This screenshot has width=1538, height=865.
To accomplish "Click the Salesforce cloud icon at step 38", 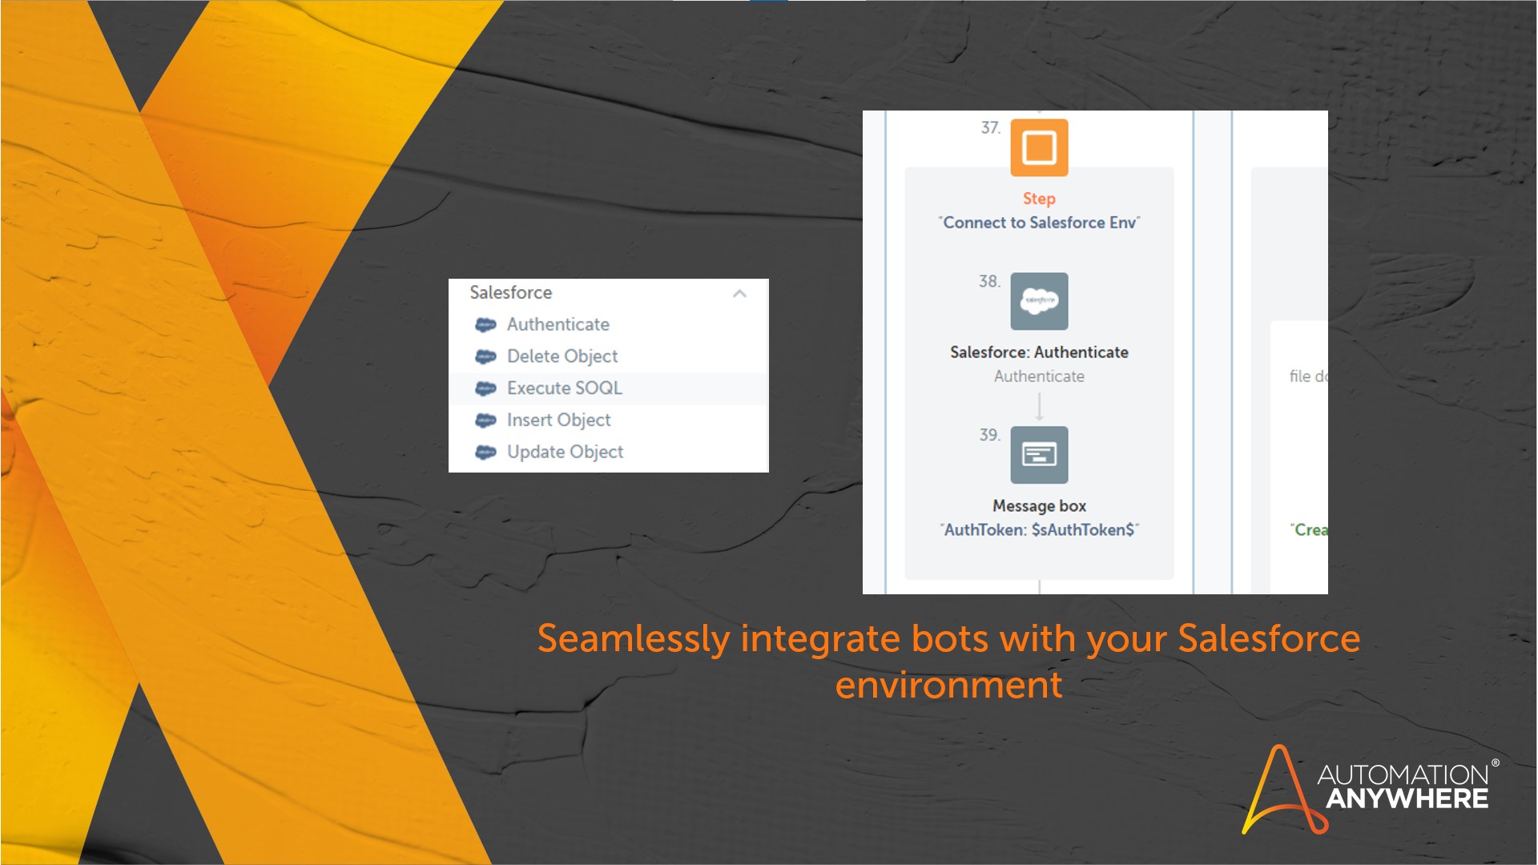I will pyautogui.click(x=1039, y=301).
